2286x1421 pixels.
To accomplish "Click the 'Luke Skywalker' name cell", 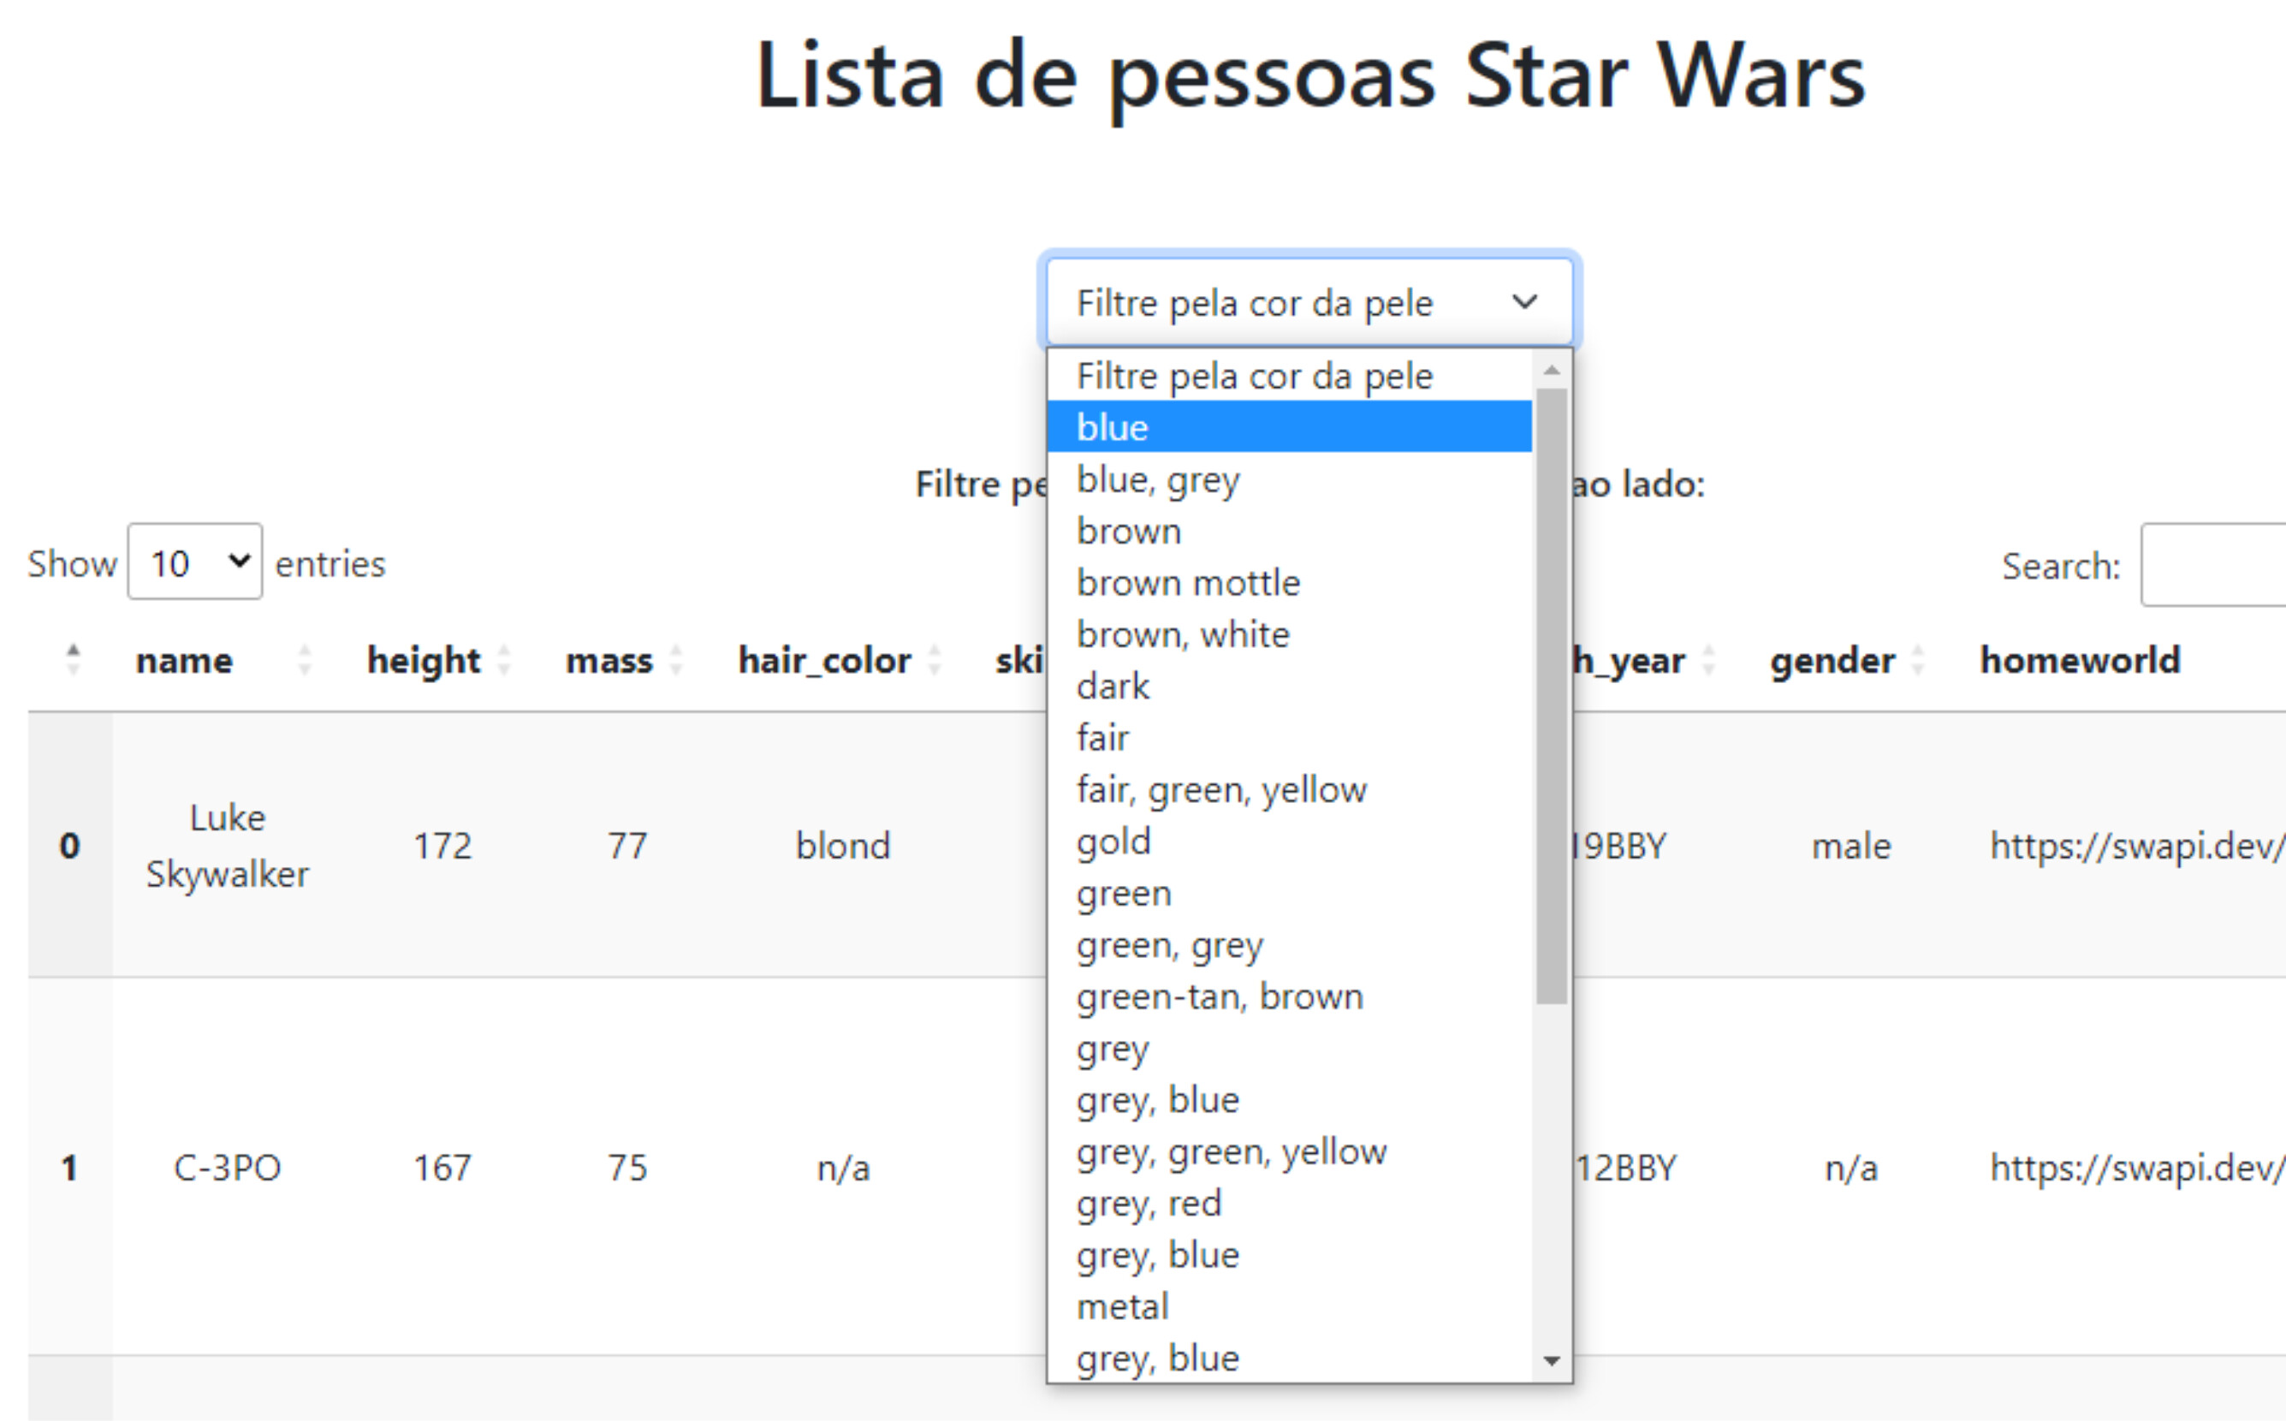I will click(228, 846).
